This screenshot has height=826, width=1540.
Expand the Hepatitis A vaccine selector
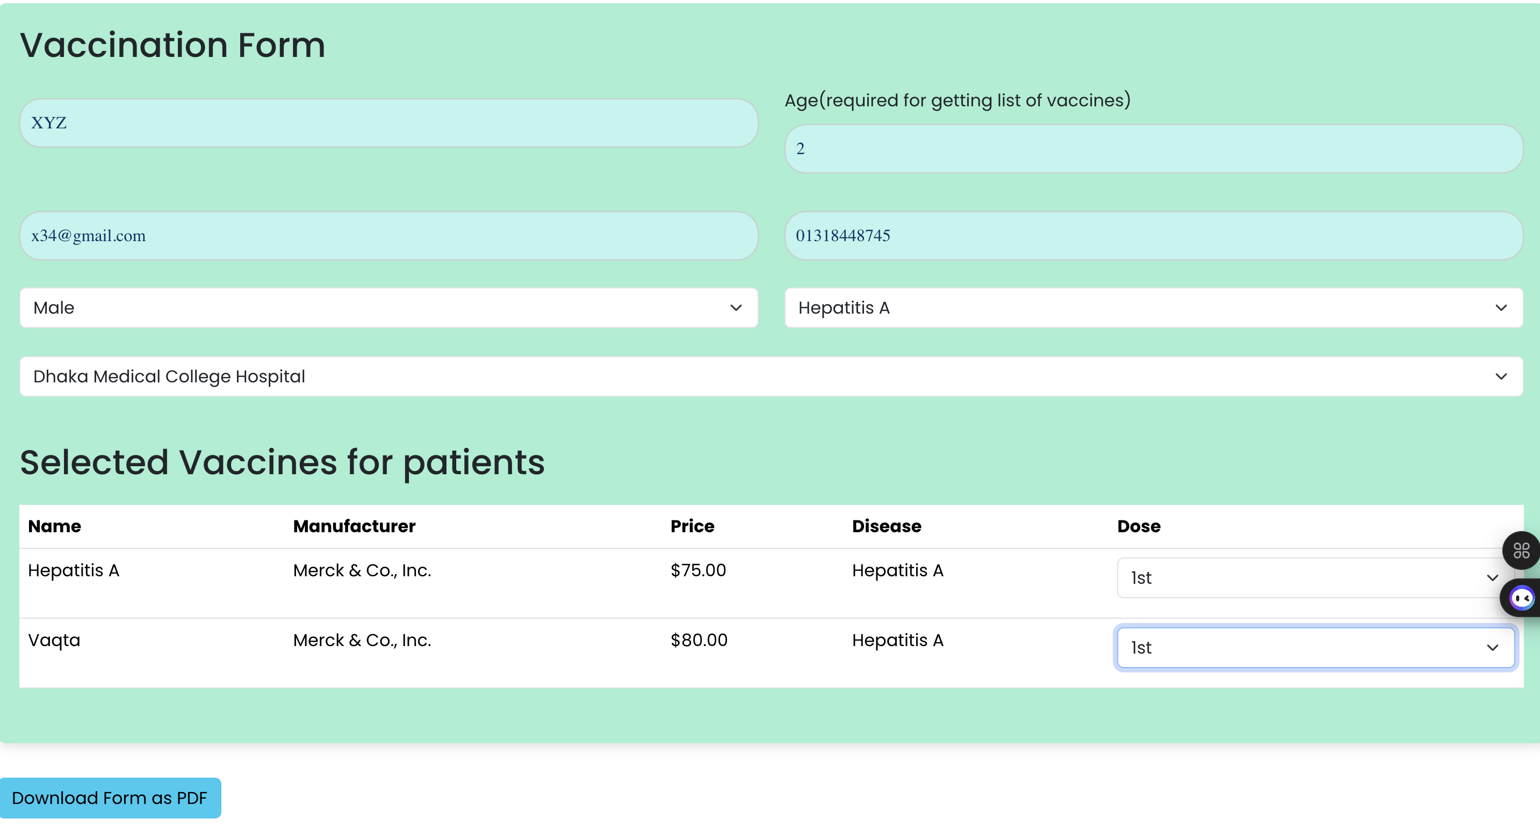point(1153,308)
